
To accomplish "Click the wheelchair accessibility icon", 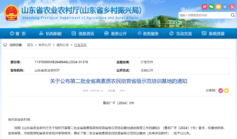I will click(232, 7).
